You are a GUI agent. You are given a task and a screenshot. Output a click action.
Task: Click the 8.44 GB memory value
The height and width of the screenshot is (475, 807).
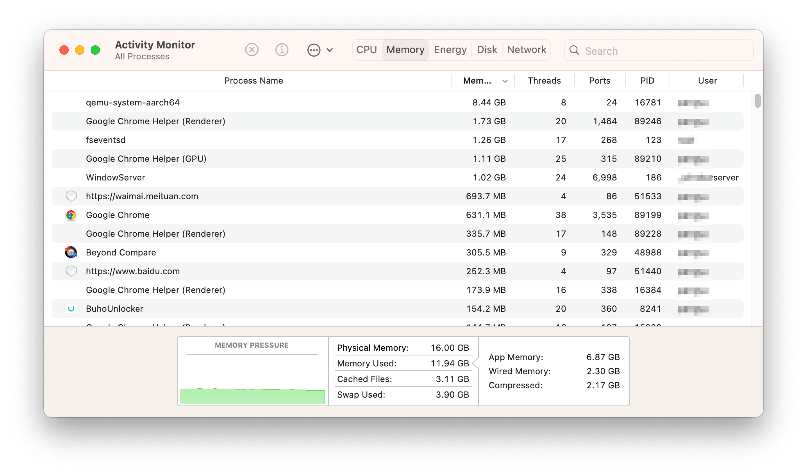coord(489,102)
